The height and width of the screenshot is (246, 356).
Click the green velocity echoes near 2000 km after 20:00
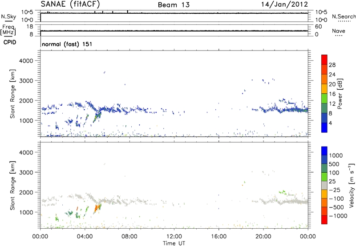click(283, 192)
